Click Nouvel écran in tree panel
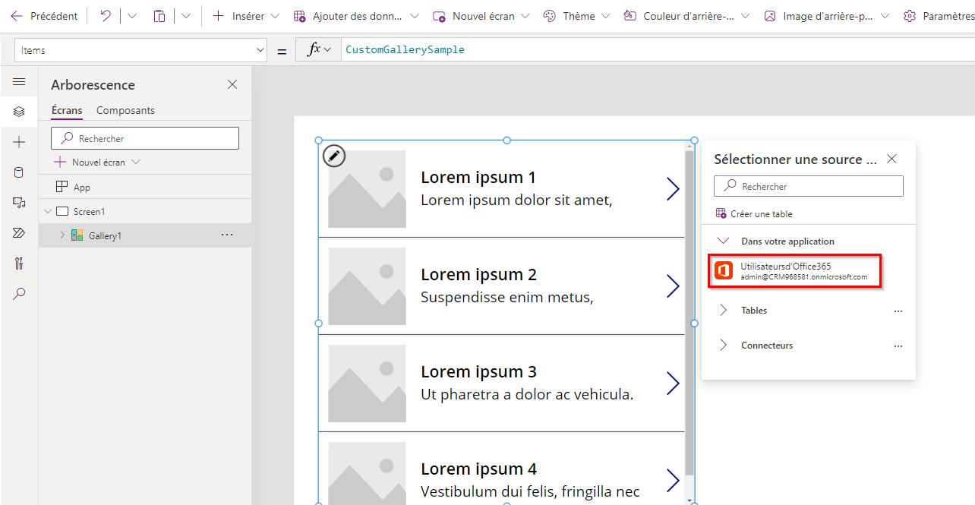 coord(97,162)
